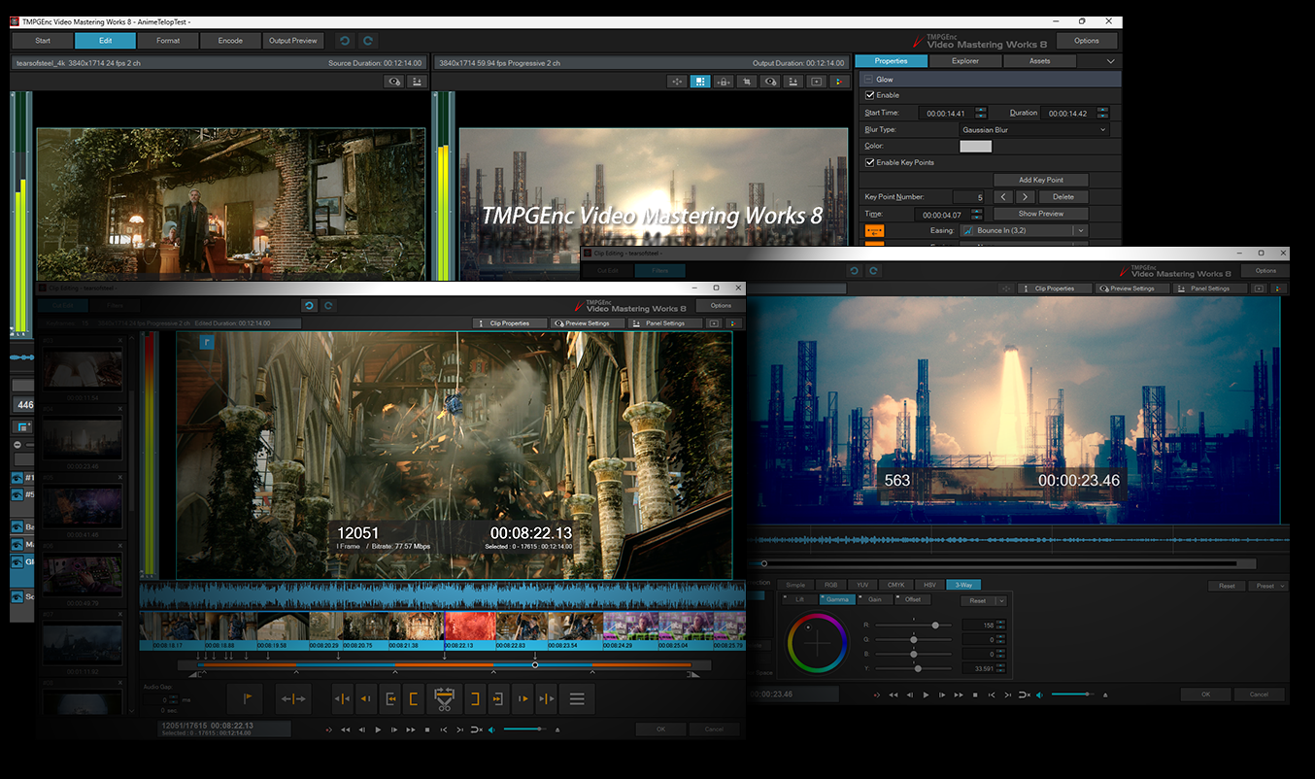
Task: Switch to the Explorer tab
Action: [964, 61]
